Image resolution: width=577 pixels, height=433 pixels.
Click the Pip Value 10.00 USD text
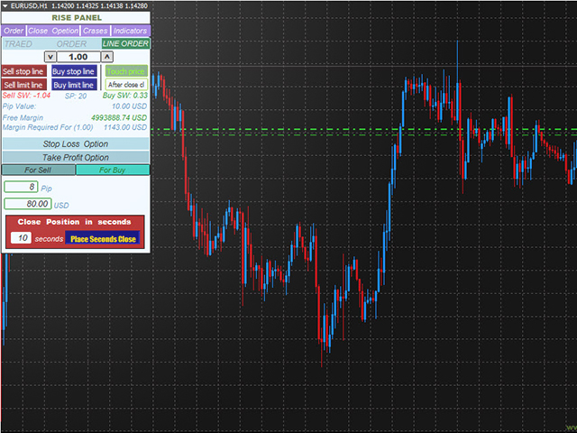point(129,106)
